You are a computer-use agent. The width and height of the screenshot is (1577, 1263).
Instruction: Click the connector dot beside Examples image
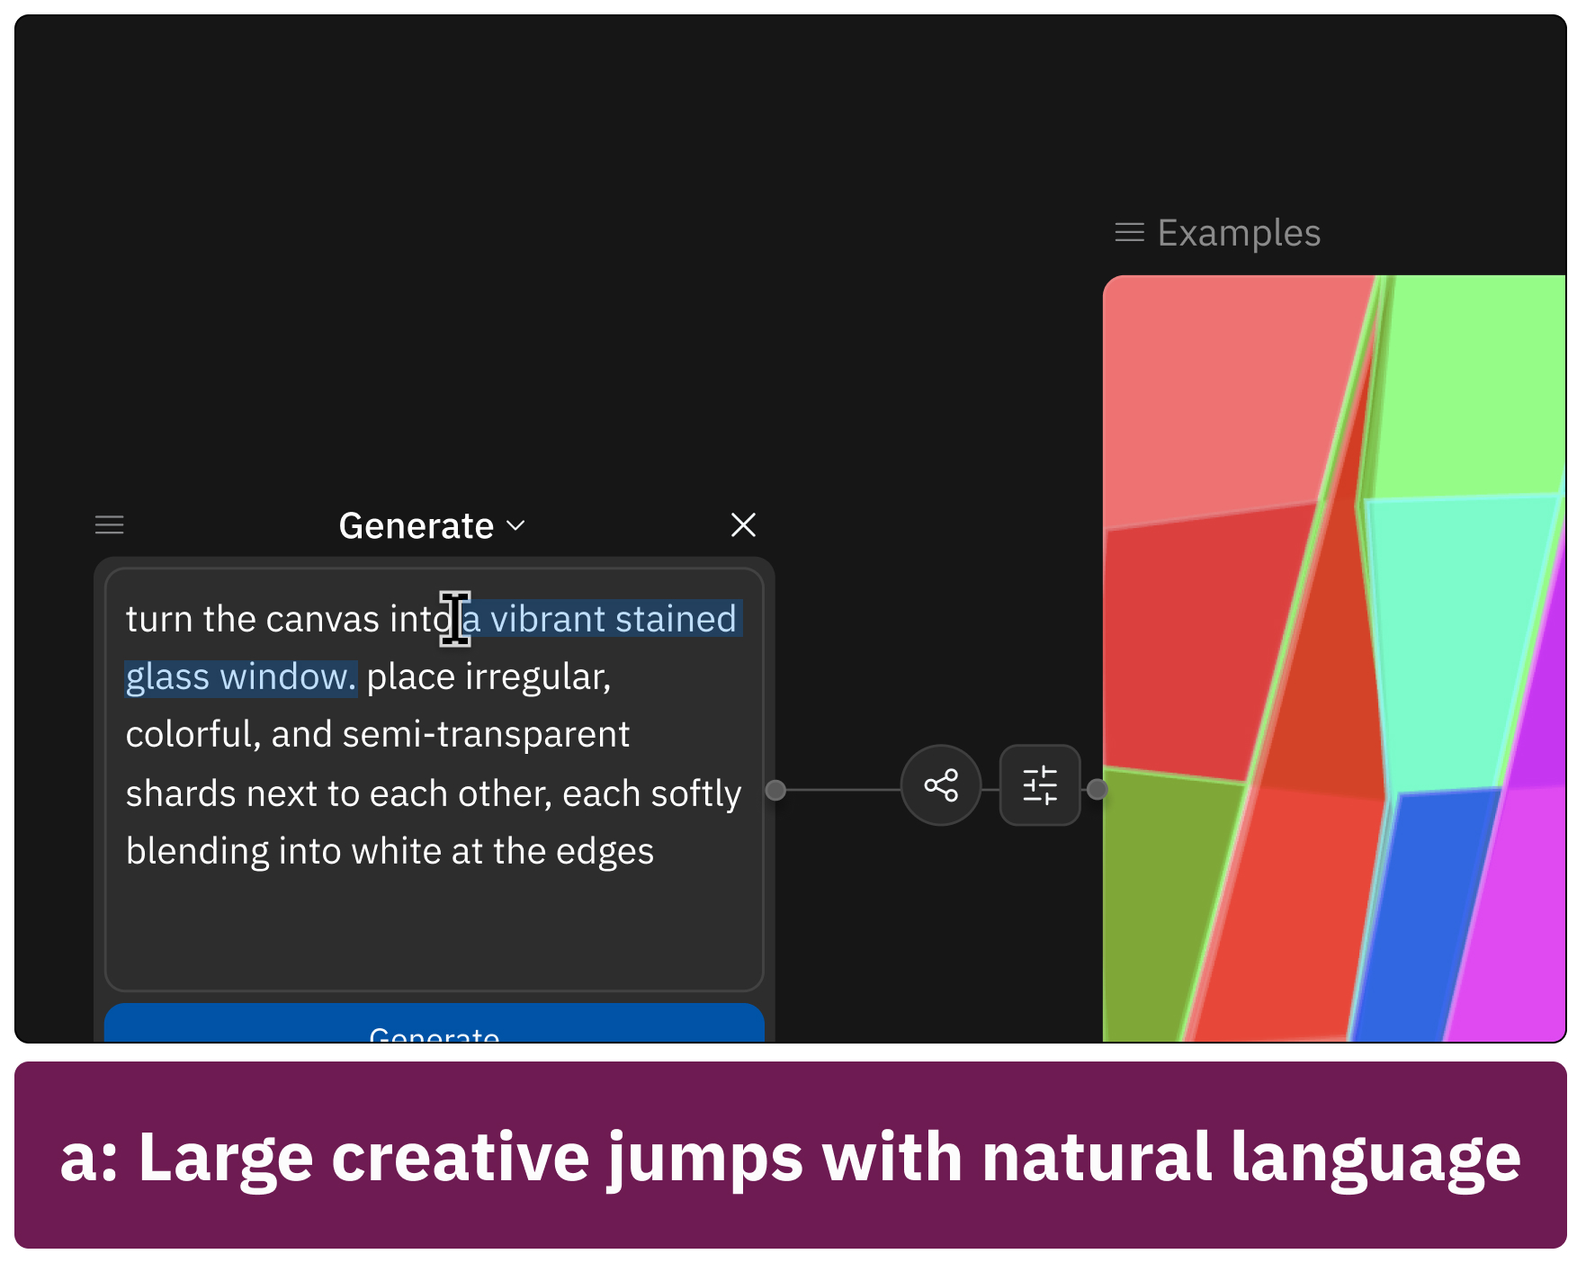click(1097, 789)
